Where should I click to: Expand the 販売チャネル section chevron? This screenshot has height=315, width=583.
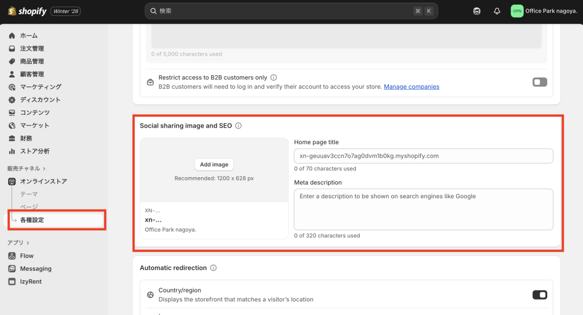[44, 169]
